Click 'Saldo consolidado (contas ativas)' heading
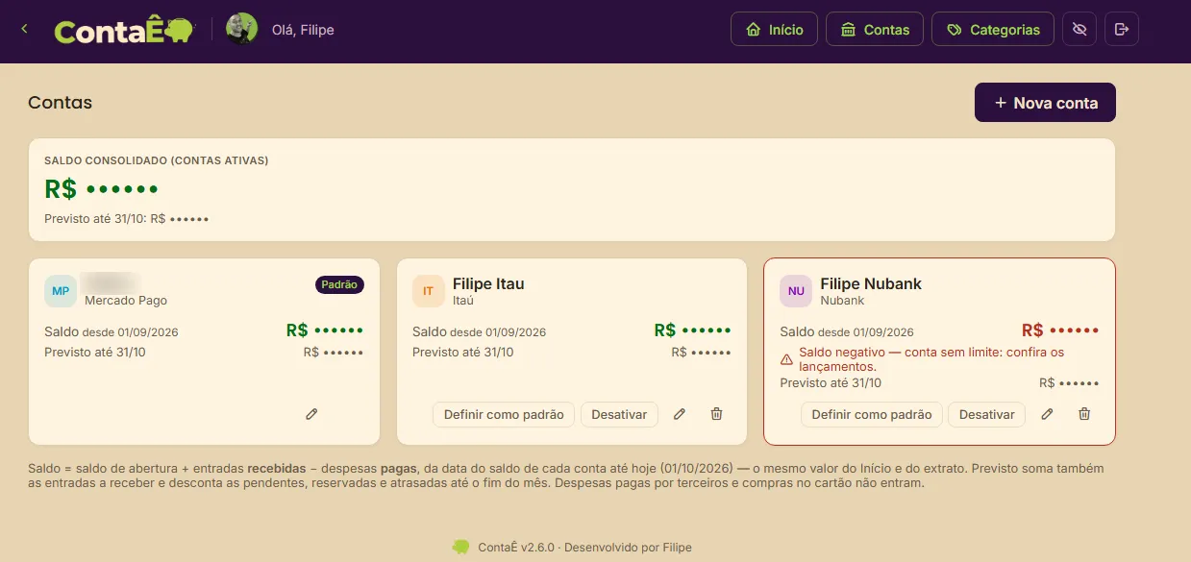The width and height of the screenshot is (1191, 562). 157,160
